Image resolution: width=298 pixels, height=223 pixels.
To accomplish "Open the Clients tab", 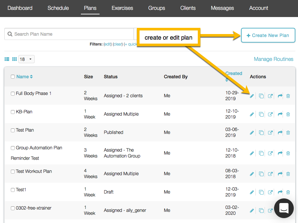I will (188, 8).
